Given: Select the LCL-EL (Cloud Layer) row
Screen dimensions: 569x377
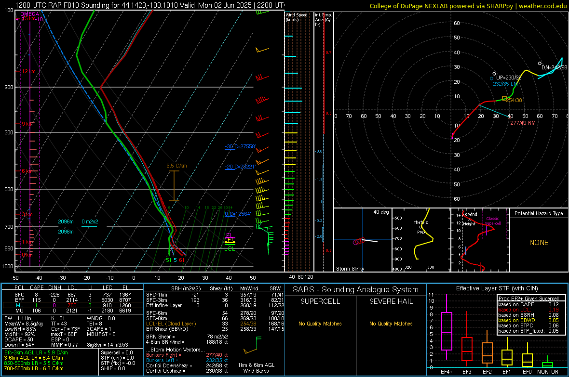Looking at the screenshot, I should [x=215, y=324].
